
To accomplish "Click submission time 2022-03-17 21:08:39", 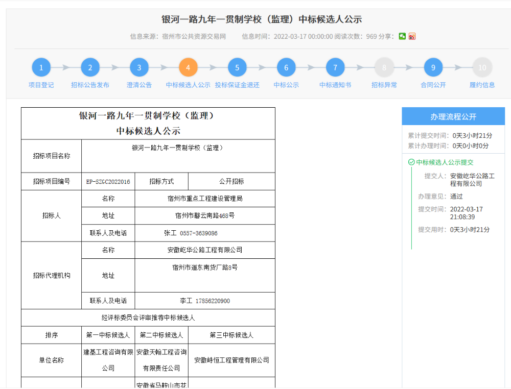I will (467, 213).
